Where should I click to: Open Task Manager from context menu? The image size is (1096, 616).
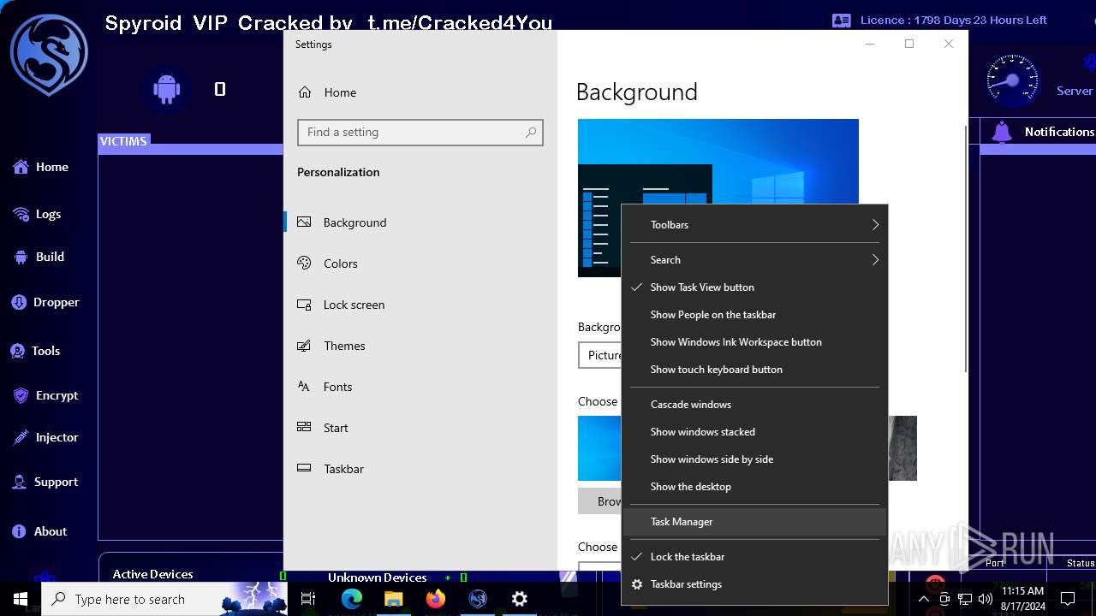754,522
